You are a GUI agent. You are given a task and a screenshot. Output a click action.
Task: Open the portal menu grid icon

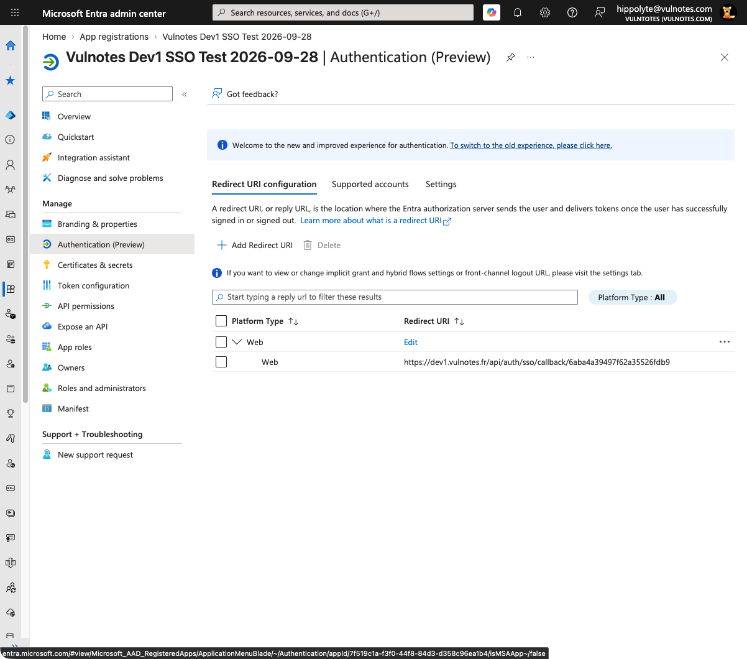pos(15,12)
